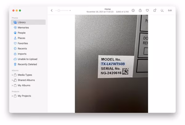Open Unable to Upload
Image resolution: width=185 pixels, height=125 pixels.
[28, 59]
